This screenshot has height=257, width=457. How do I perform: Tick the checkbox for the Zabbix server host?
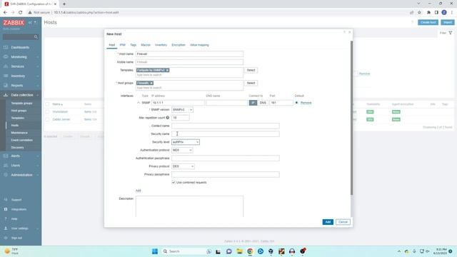click(x=47, y=119)
